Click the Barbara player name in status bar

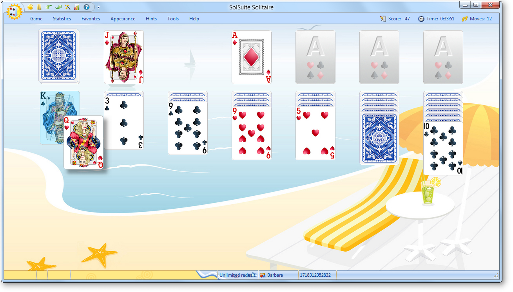coord(275,275)
